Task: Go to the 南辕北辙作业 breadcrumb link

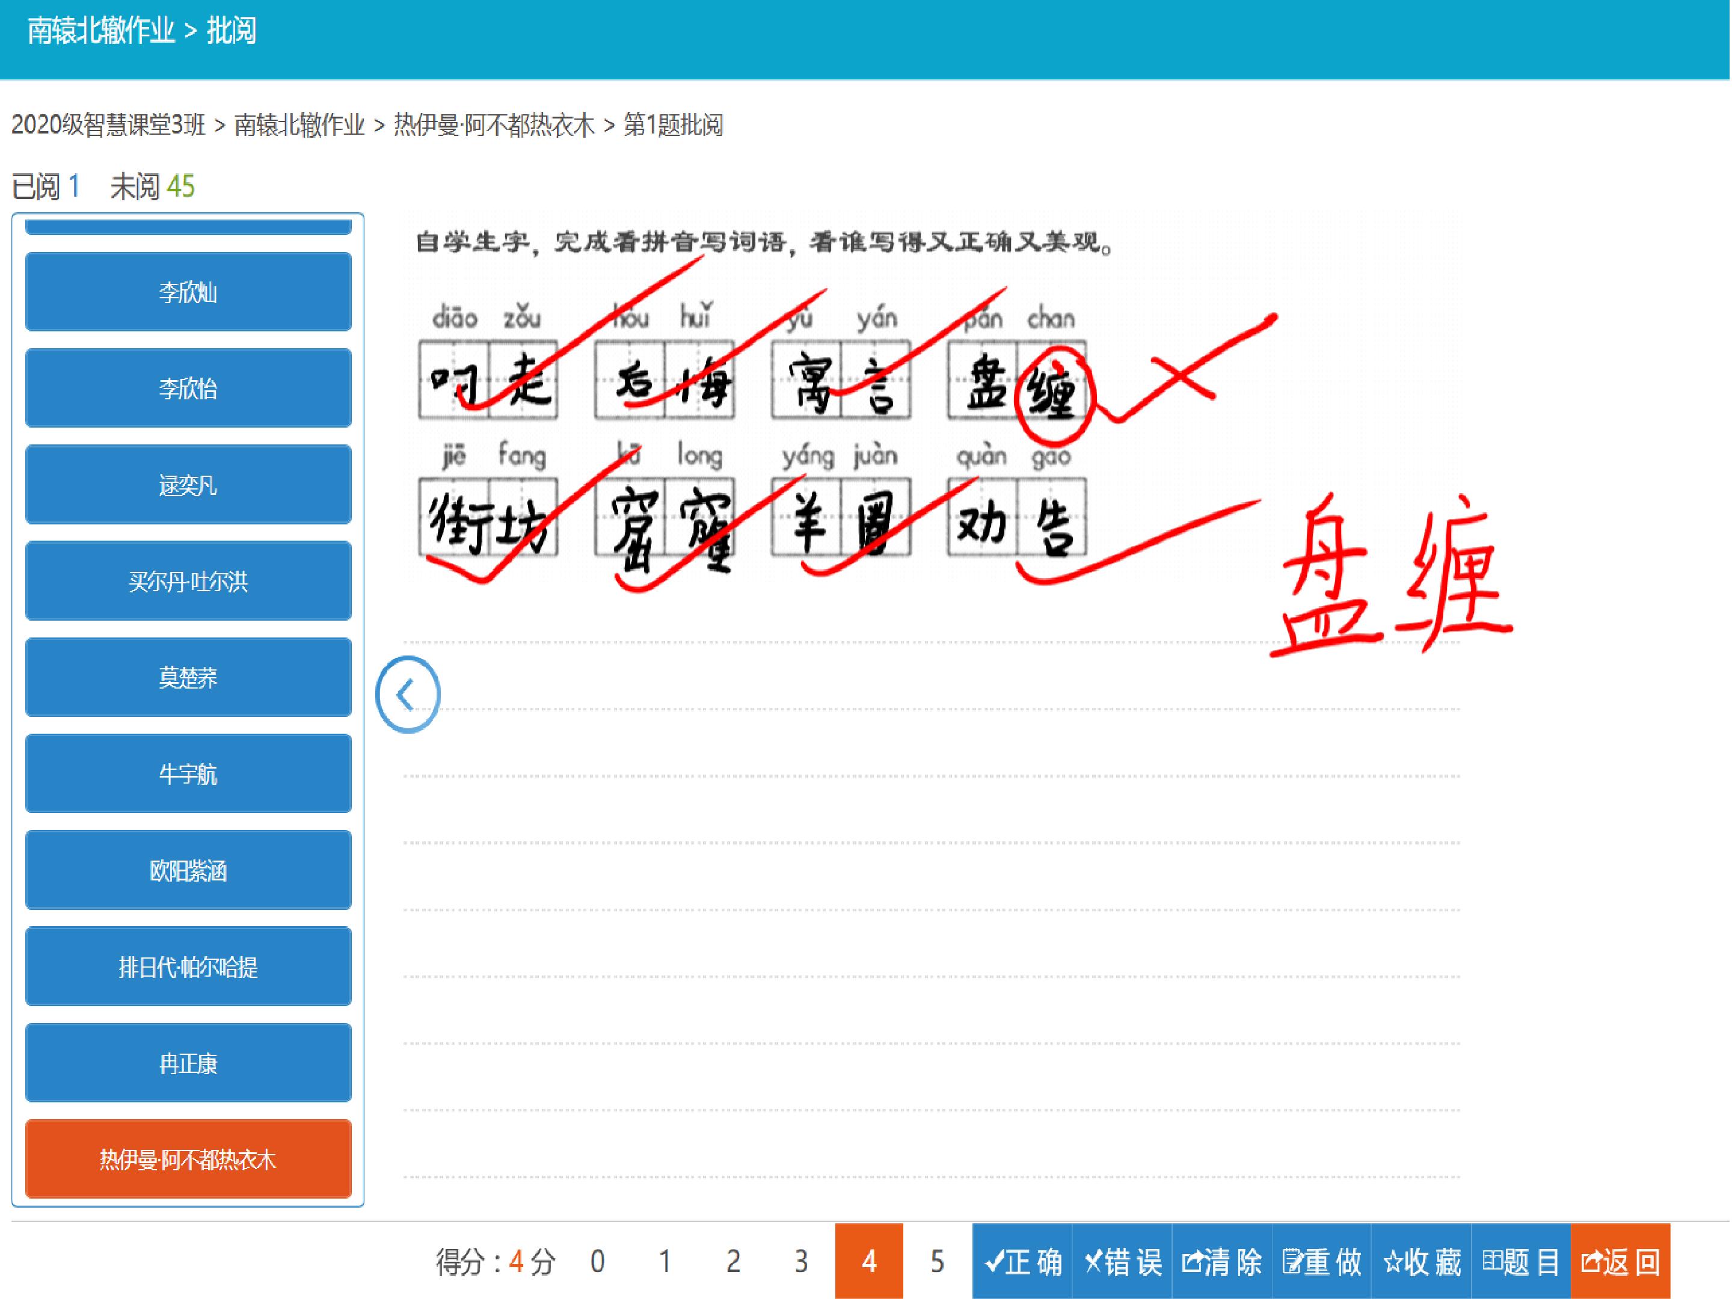Action: (x=299, y=124)
